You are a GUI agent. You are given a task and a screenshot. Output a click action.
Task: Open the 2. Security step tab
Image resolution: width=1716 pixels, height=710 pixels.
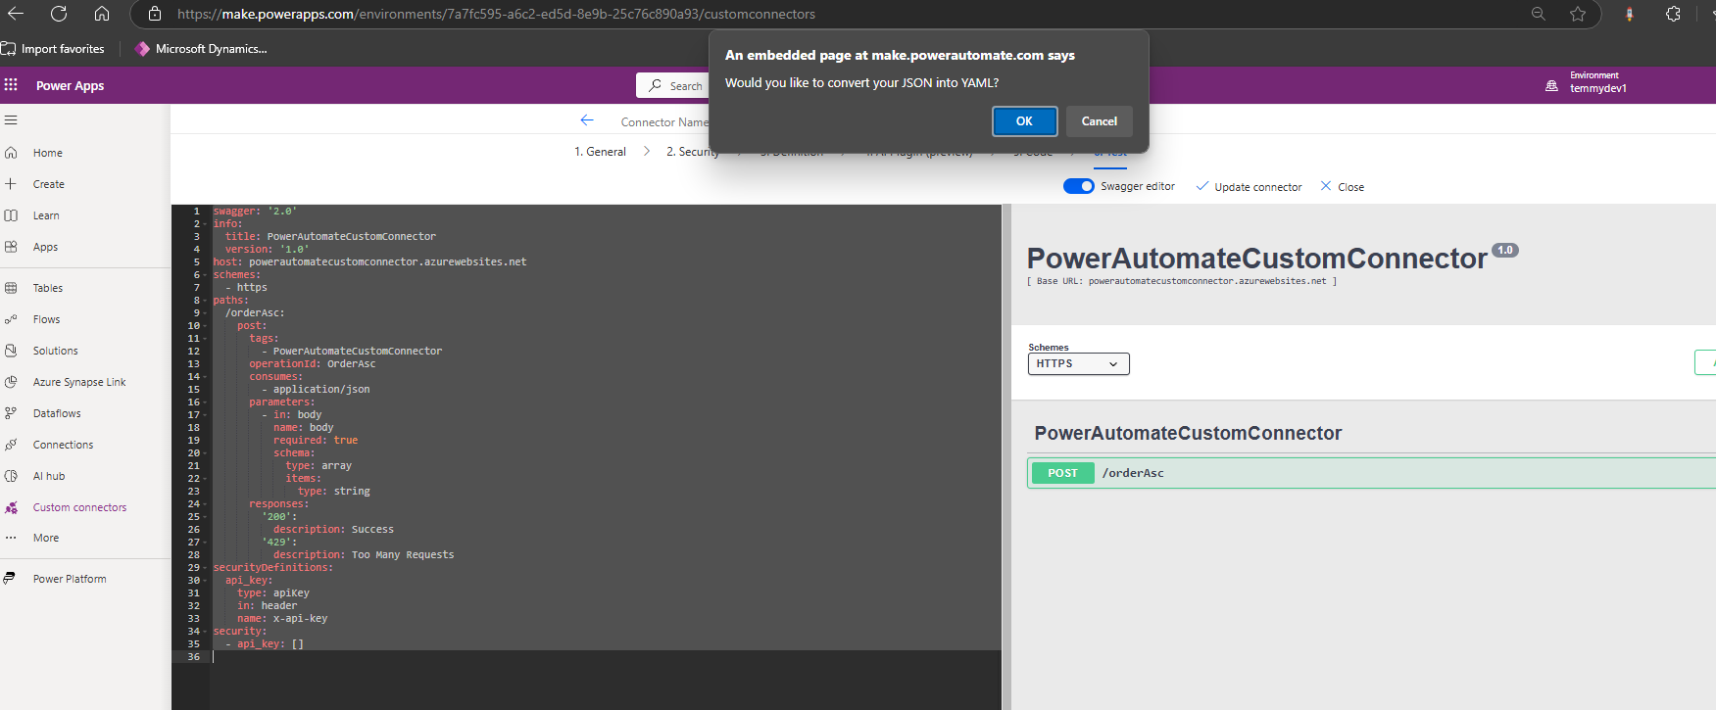click(x=692, y=152)
